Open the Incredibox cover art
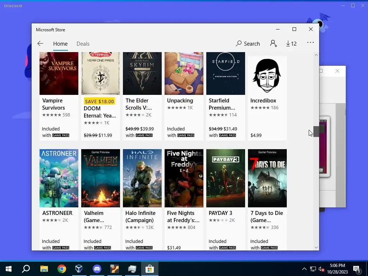The image size is (368, 276). pos(267,75)
